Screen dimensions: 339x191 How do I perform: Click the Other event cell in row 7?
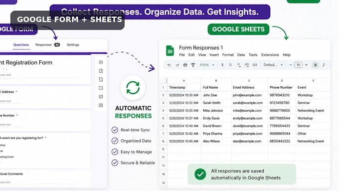(313, 134)
